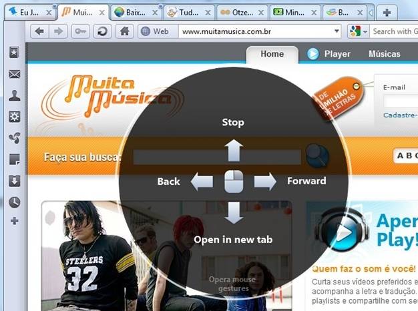Select the Home tab on the website
The width and height of the screenshot is (418, 311).
tap(272, 54)
